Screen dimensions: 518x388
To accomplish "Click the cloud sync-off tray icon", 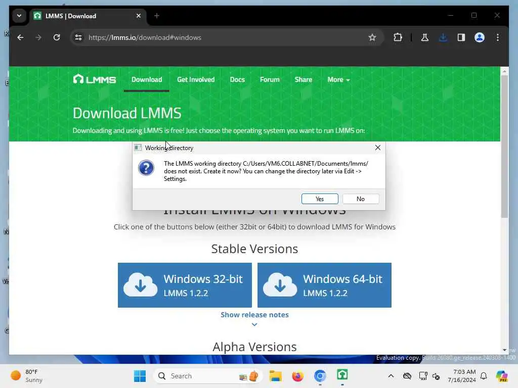I will point(407,376).
